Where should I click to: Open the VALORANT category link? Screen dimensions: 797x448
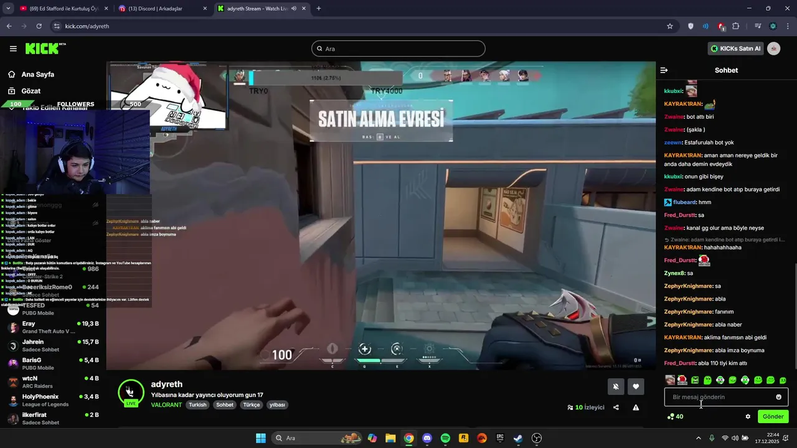click(166, 404)
